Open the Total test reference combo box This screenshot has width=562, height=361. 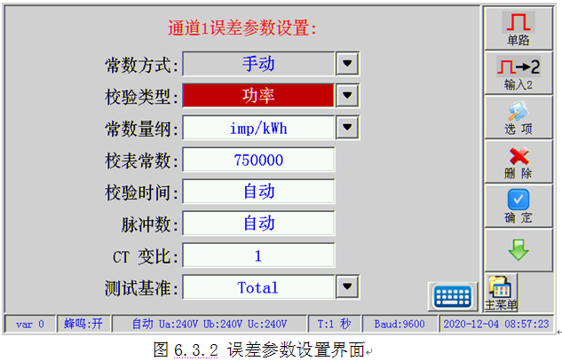(x=258, y=286)
